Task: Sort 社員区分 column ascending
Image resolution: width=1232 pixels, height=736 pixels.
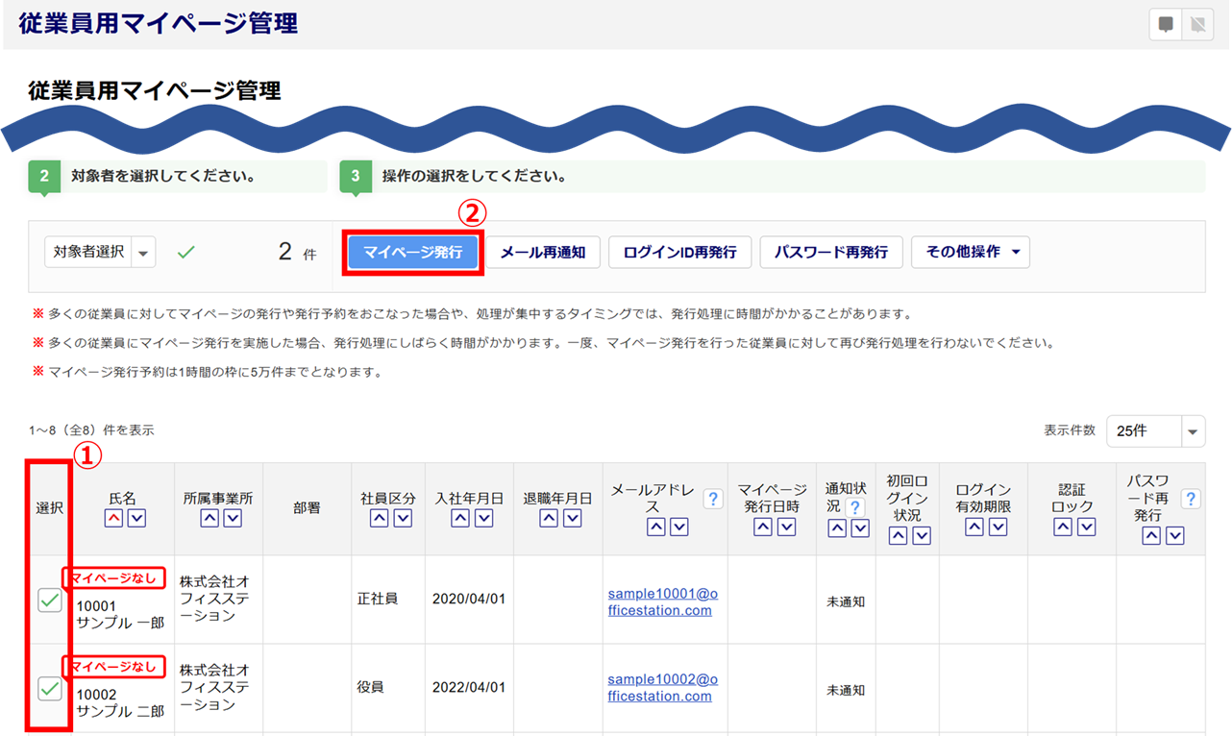Action: [379, 519]
